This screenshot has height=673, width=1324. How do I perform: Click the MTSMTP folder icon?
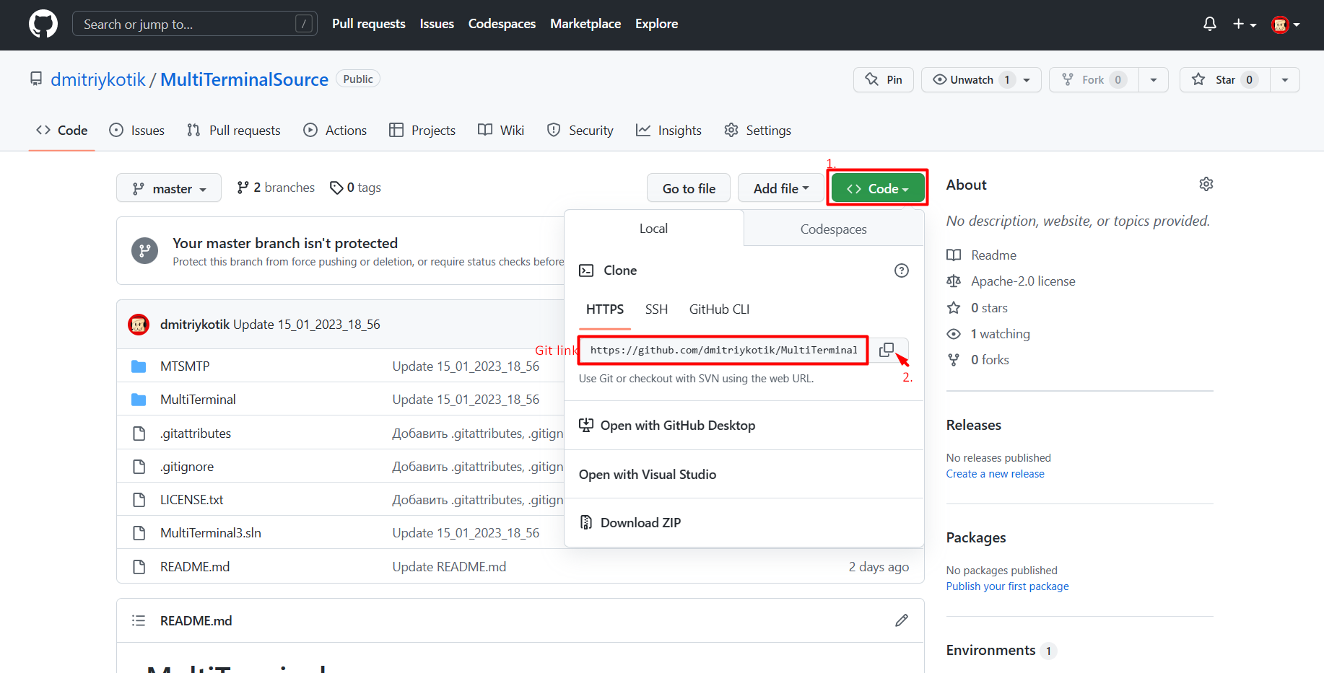pyautogui.click(x=139, y=366)
